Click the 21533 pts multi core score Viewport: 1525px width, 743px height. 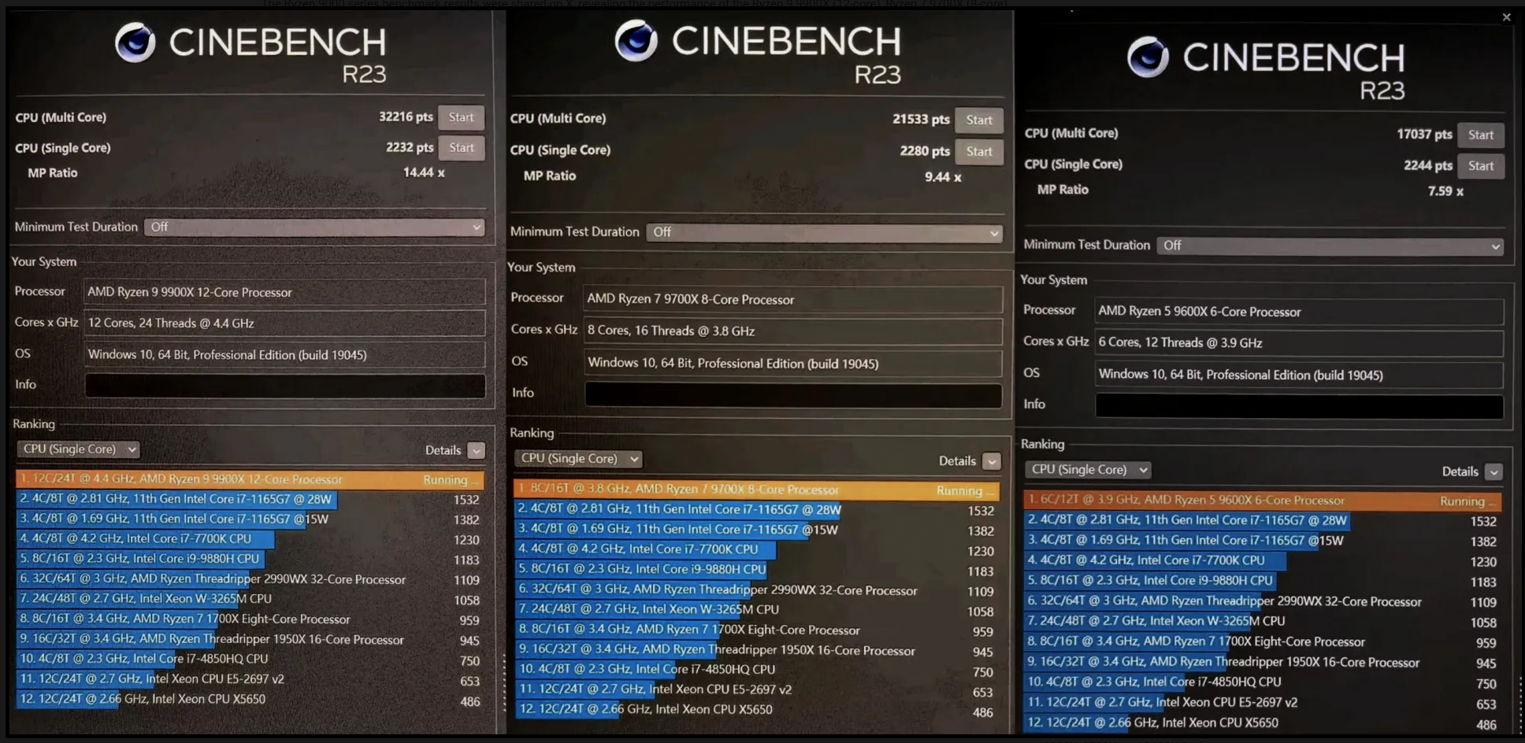[x=921, y=119]
